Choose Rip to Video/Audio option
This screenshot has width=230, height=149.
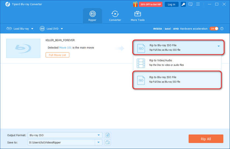tap(177, 63)
